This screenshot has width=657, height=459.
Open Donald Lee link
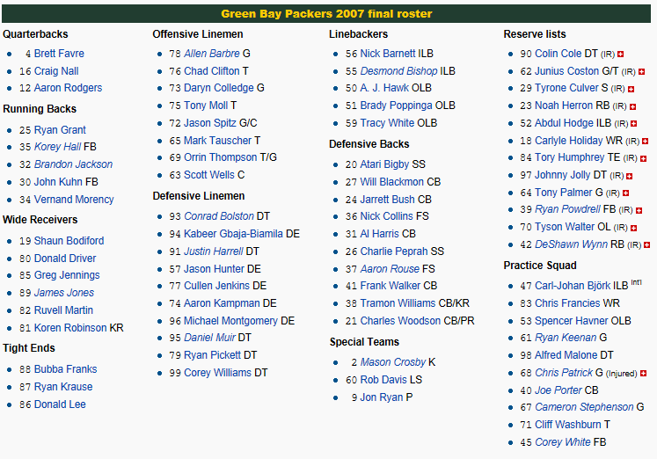60,404
